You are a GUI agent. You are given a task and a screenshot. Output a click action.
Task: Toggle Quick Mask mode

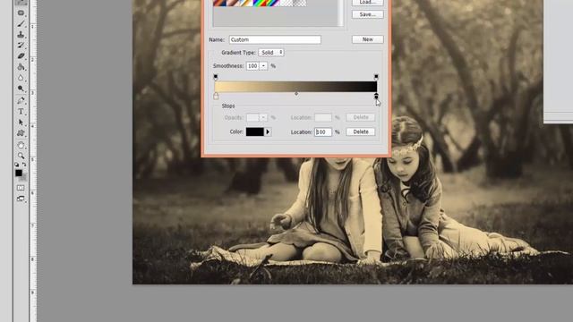click(x=21, y=188)
